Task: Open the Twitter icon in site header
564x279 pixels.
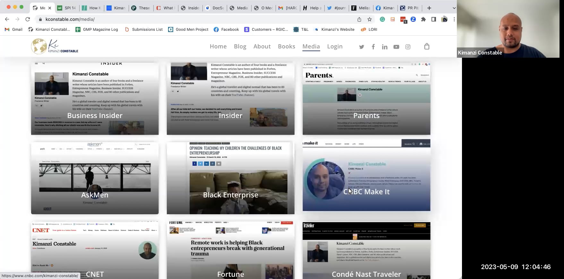Action: (362, 47)
